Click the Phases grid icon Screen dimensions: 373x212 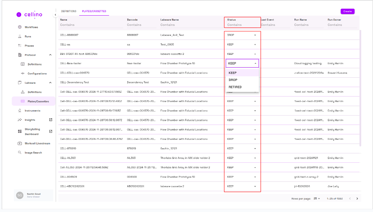20,46
